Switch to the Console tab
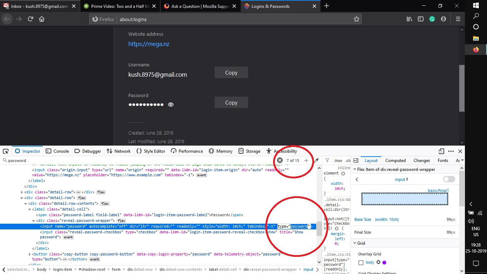Image resolution: width=487 pixels, height=274 pixels. click(57, 151)
